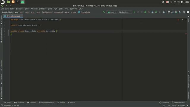Click the UTF-8 encoding selector

pos(174,106)
